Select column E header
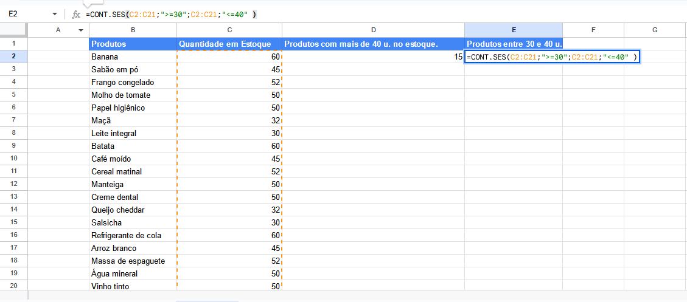This screenshot has height=302, width=687. 514,30
